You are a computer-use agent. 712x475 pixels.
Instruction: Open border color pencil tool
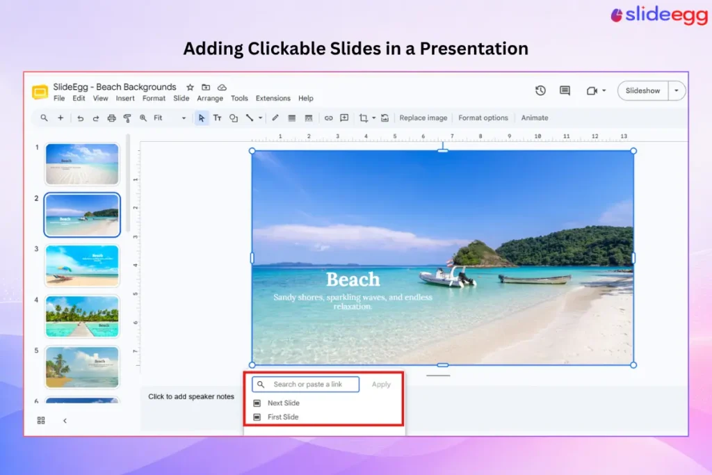click(x=275, y=118)
